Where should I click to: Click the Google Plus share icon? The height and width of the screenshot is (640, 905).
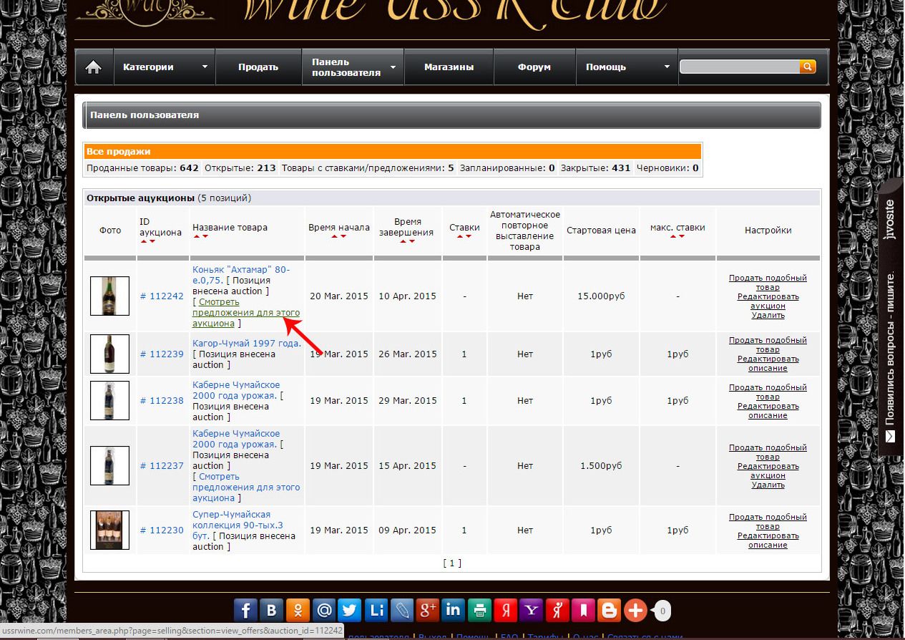pos(427,610)
